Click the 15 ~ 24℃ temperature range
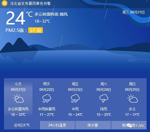 [75, 115]
